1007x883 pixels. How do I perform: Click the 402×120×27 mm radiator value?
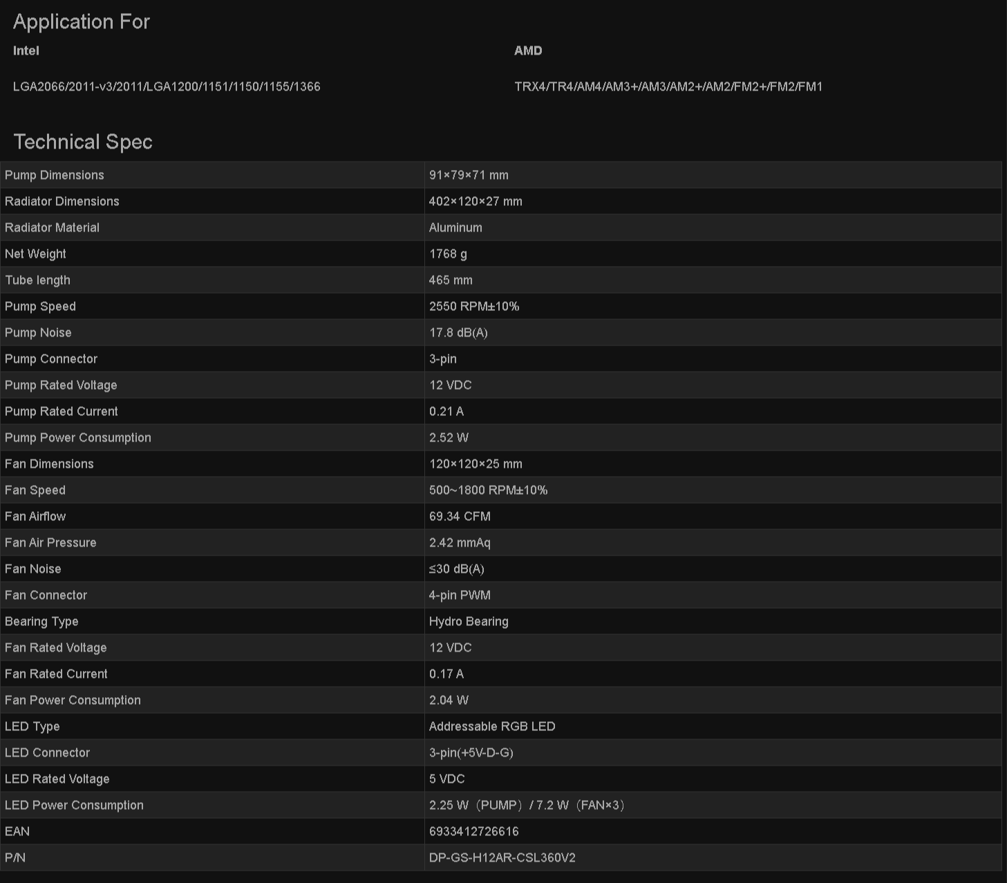476,201
